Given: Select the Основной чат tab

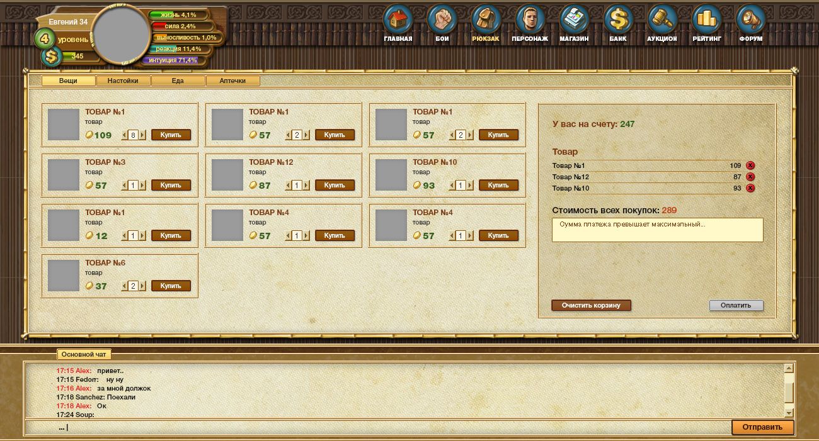Looking at the screenshot, I should 84,354.
